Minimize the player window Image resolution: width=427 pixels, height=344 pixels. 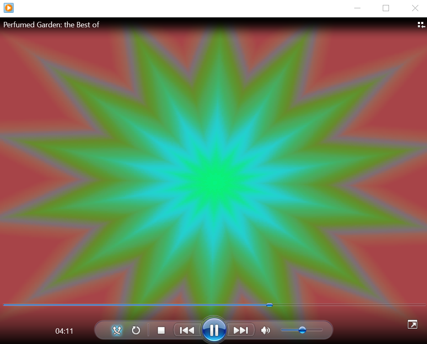pyautogui.click(x=357, y=8)
